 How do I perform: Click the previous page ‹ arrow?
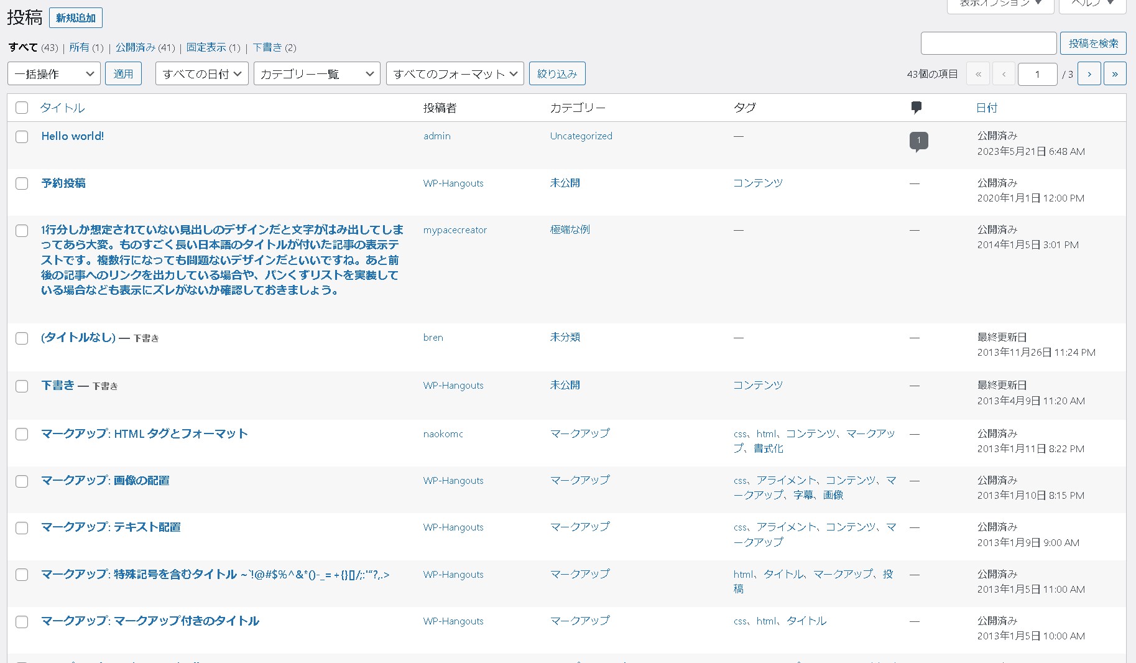[1004, 73]
